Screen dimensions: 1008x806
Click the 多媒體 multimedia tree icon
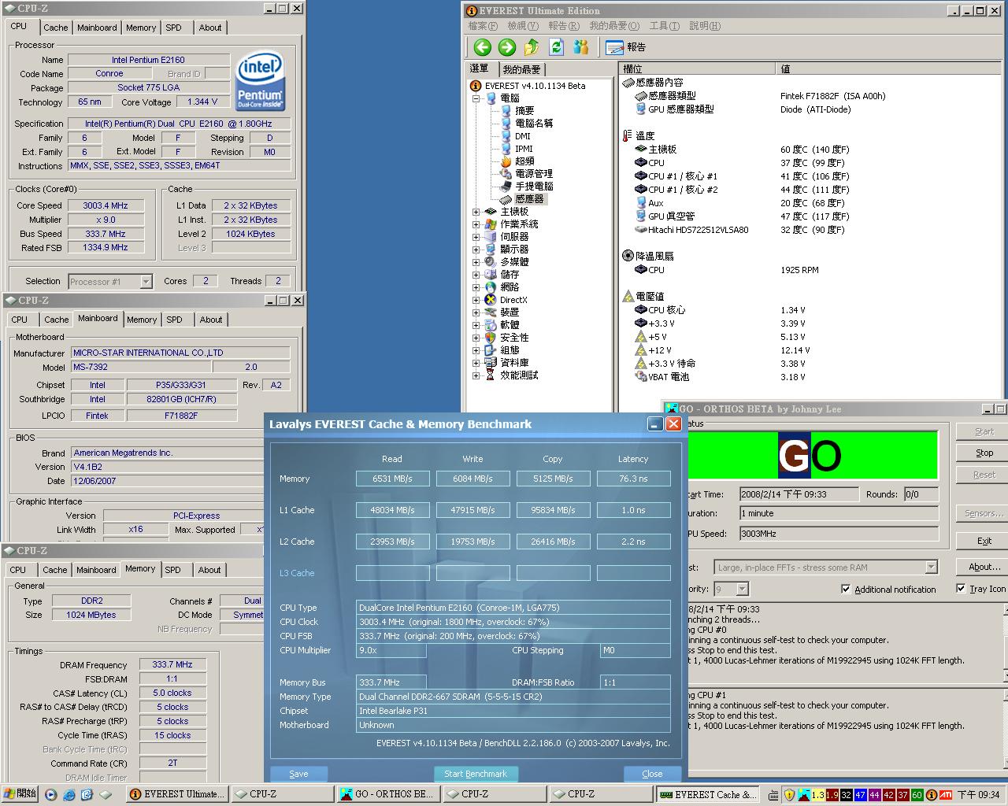click(491, 262)
